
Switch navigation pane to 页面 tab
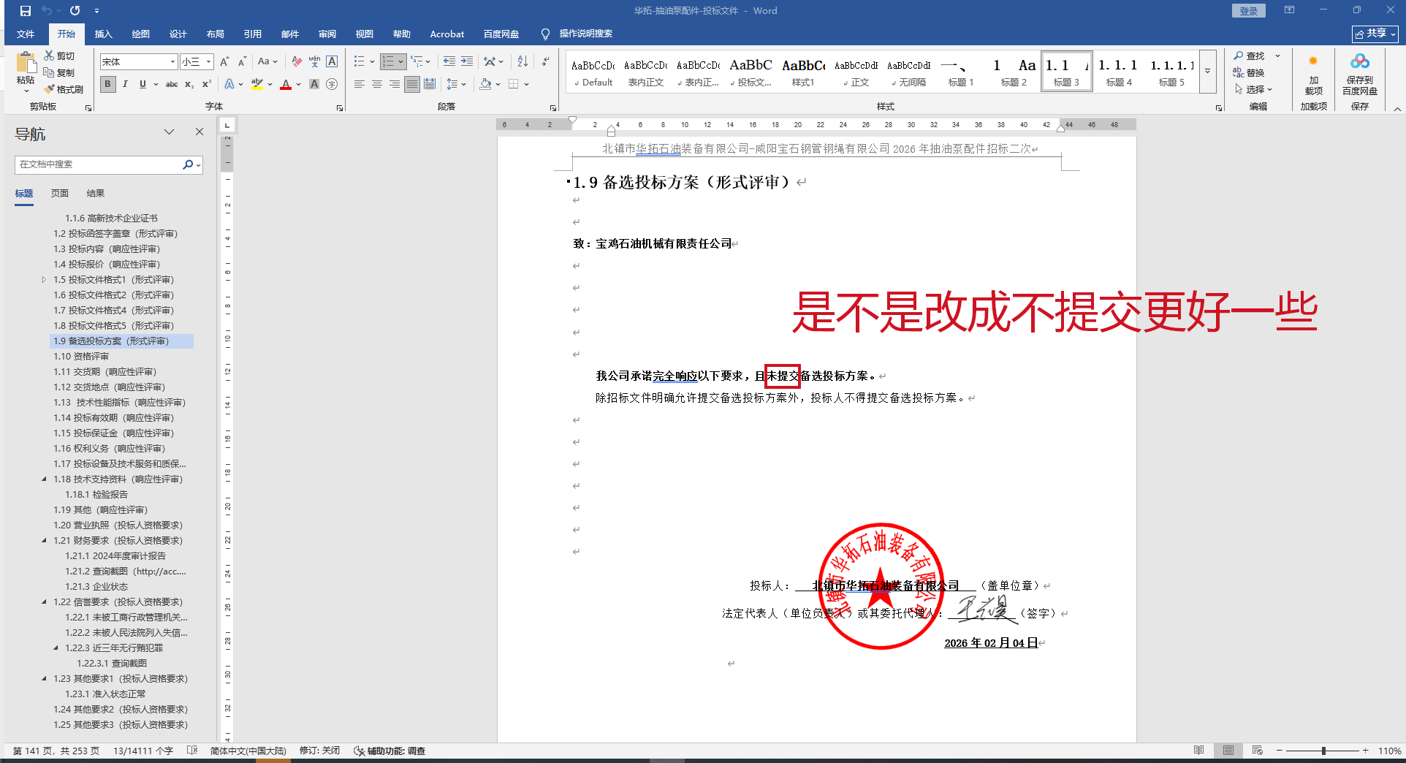60,193
